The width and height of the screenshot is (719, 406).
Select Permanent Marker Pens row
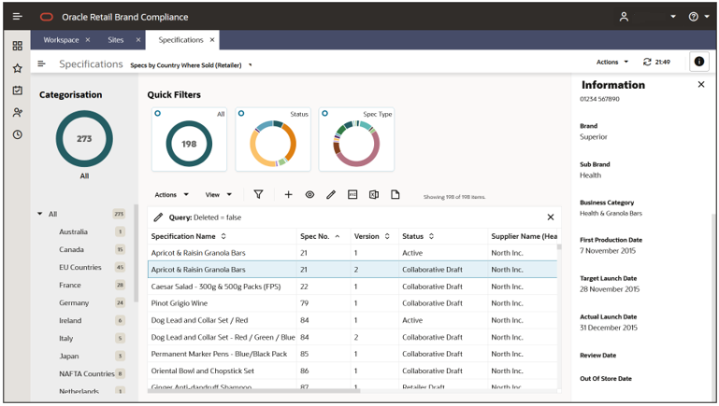[352, 354]
